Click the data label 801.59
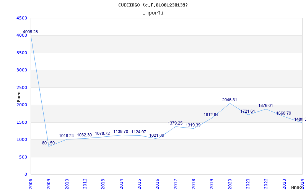Screen dimensions: 306x191 pyautogui.click(x=49, y=143)
